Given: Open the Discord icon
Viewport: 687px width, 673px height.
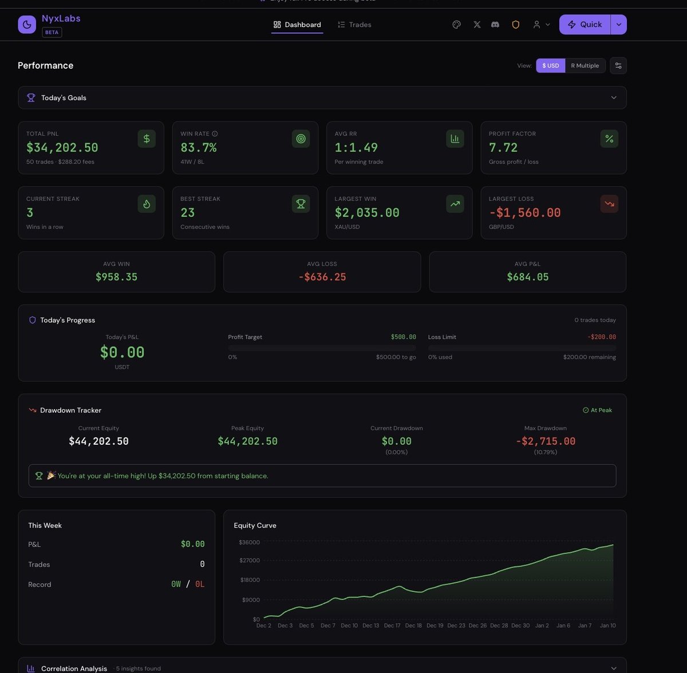Looking at the screenshot, I should point(495,25).
